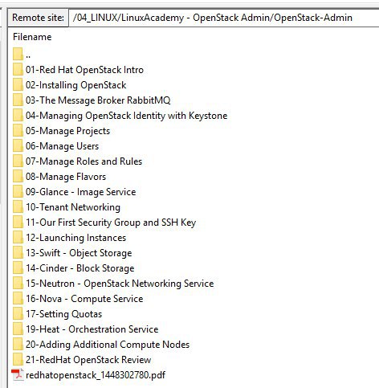Click folder icon for 08-Manage Flavors
This screenshot has height=388, width=379.
[18, 177]
